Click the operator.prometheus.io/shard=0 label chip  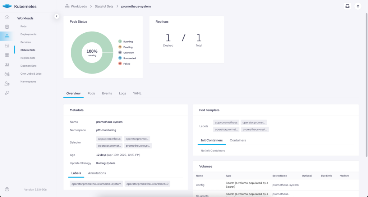(147, 184)
